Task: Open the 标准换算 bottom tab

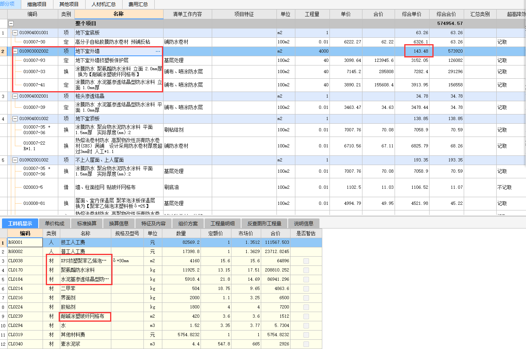Action: point(87,223)
